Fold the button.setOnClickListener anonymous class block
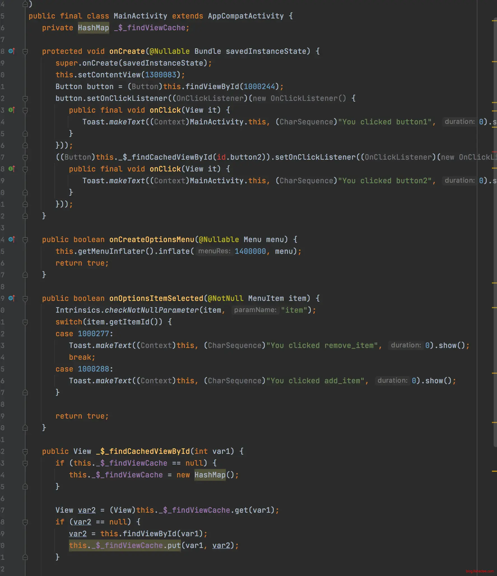Viewport: 497px width, 576px height. 25,99
